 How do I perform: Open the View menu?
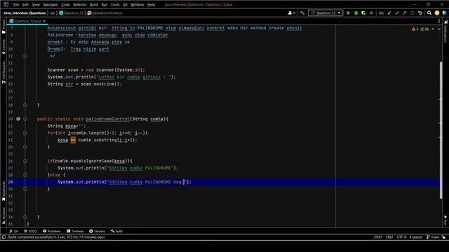point(36,5)
